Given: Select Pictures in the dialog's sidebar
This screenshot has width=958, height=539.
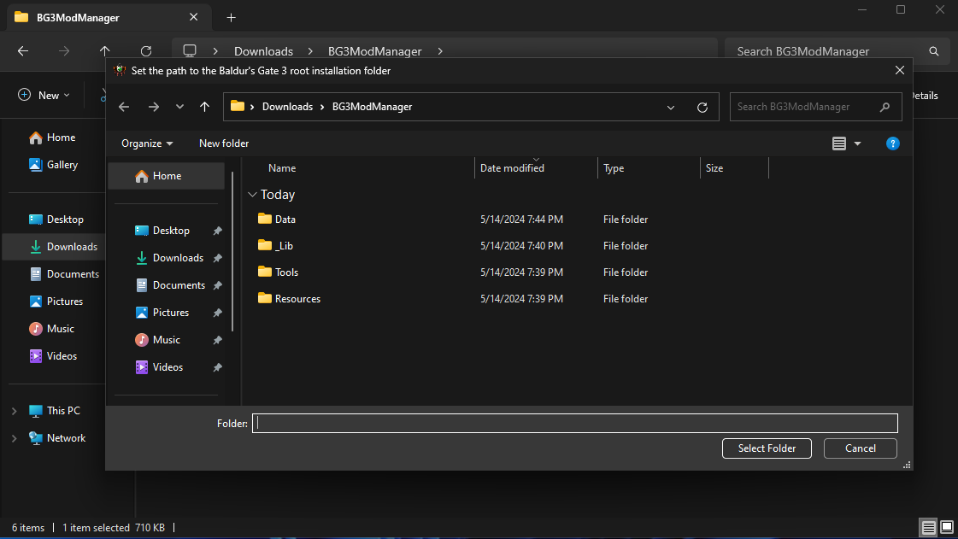Looking at the screenshot, I should click(170, 313).
